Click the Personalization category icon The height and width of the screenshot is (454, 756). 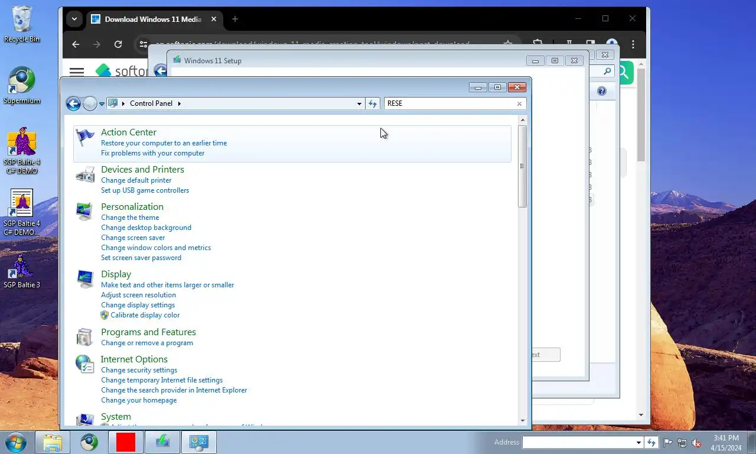point(84,212)
